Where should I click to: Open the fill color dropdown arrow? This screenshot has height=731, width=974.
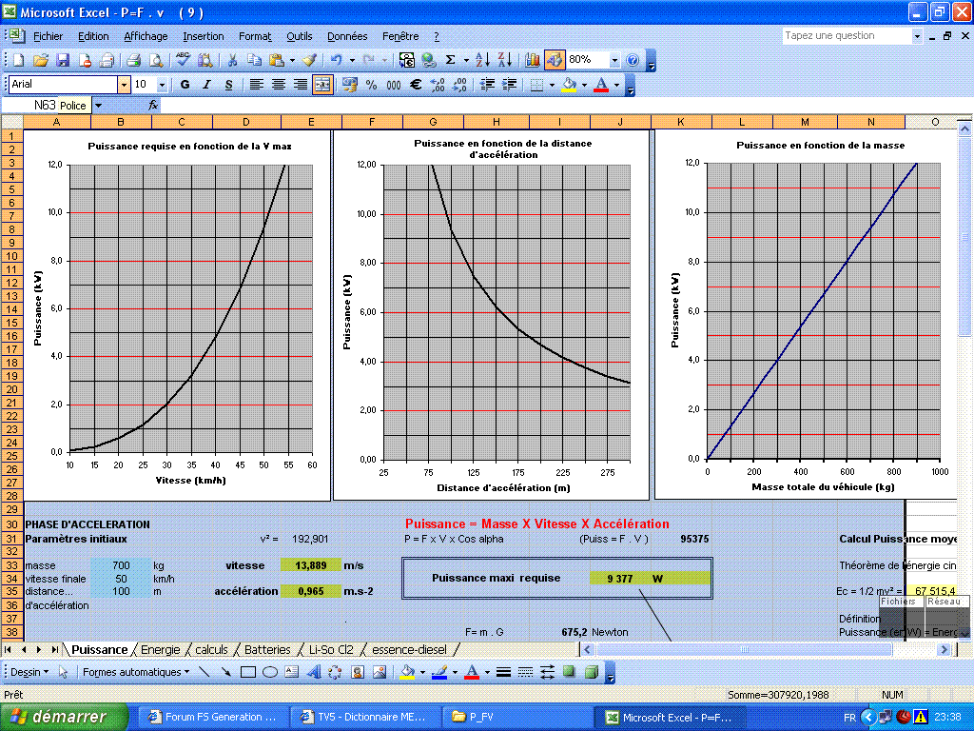[x=585, y=85]
